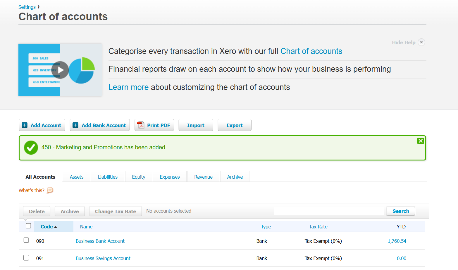Sort accounts by the Code column arrow
458x270 pixels.
coord(56,227)
